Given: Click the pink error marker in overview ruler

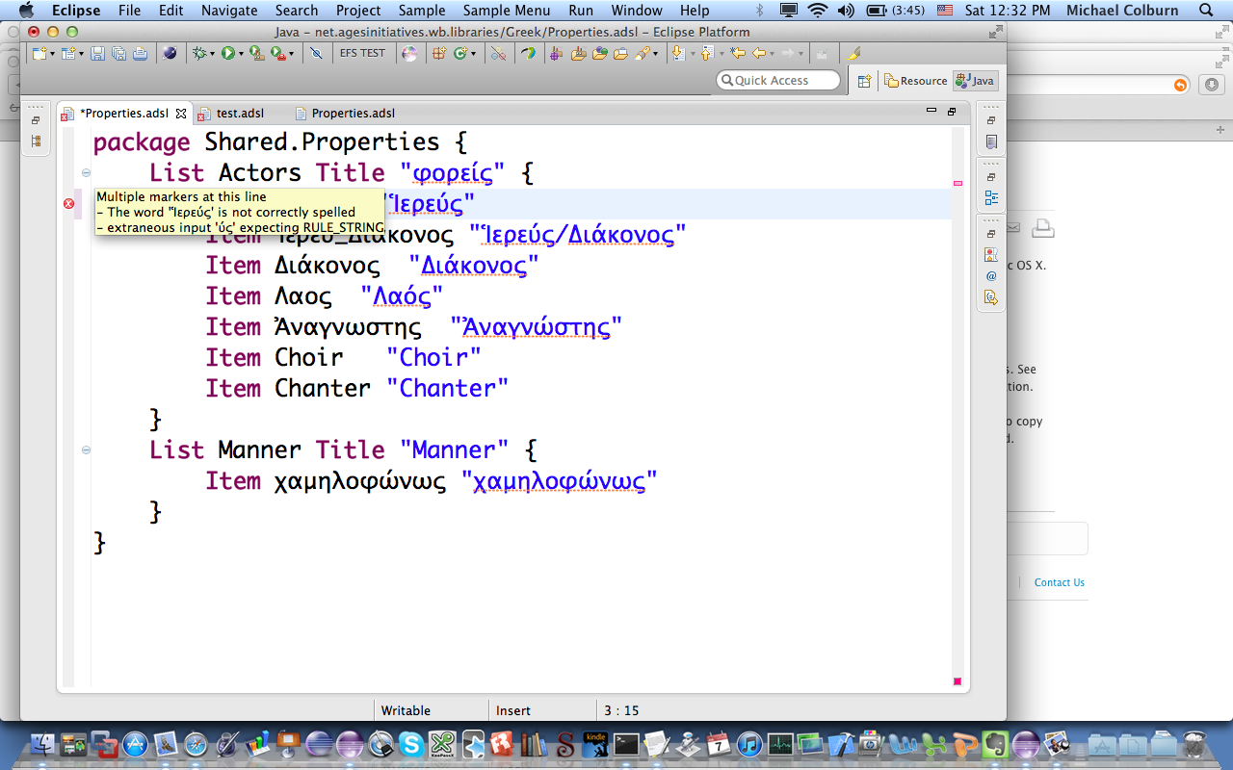Looking at the screenshot, I should (x=958, y=182).
